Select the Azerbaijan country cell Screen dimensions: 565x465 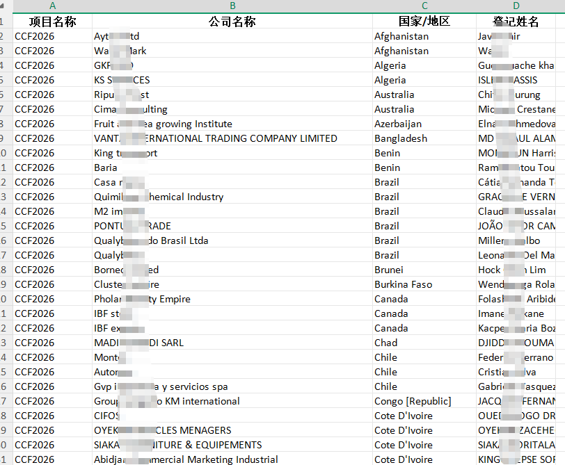pyautogui.click(x=424, y=124)
